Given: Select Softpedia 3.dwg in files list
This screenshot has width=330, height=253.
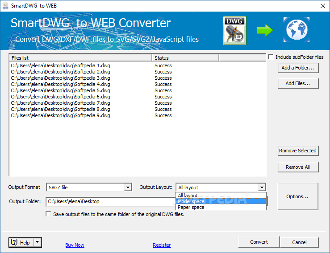Looking at the screenshot, I should click(x=60, y=78).
